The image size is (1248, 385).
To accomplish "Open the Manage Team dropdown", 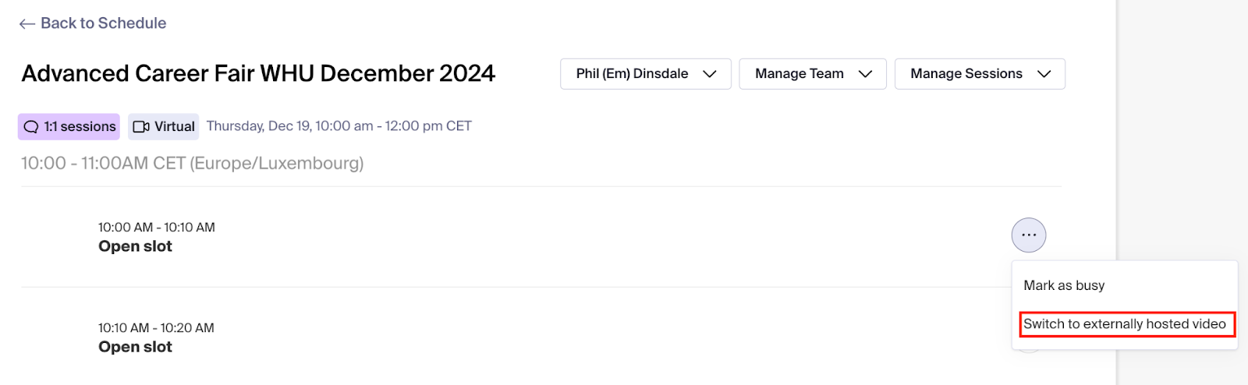I will 813,74.
